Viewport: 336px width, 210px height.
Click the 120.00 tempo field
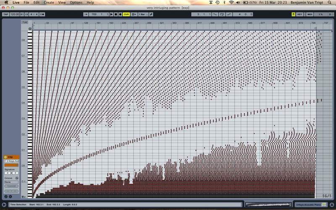click(15, 14)
